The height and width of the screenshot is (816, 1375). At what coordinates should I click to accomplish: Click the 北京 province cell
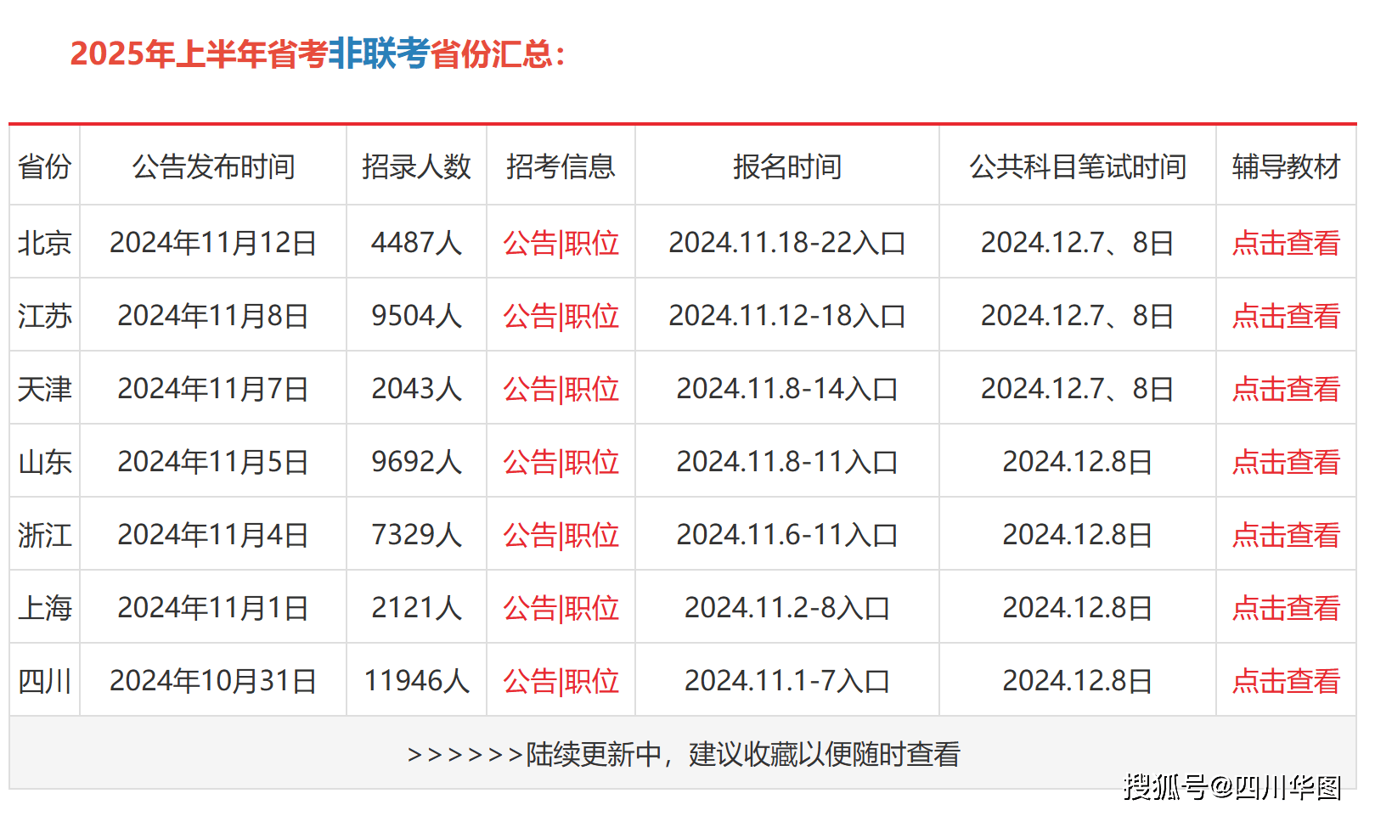[44, 243]
